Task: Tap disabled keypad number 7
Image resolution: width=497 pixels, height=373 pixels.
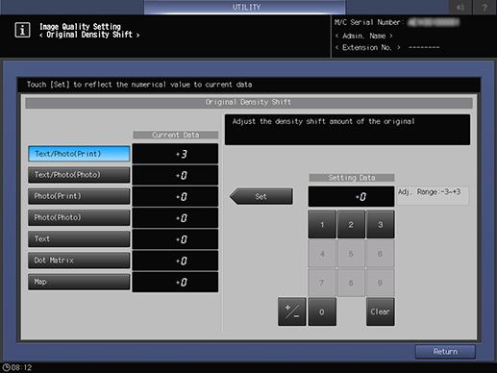Action: click(322, 283)
